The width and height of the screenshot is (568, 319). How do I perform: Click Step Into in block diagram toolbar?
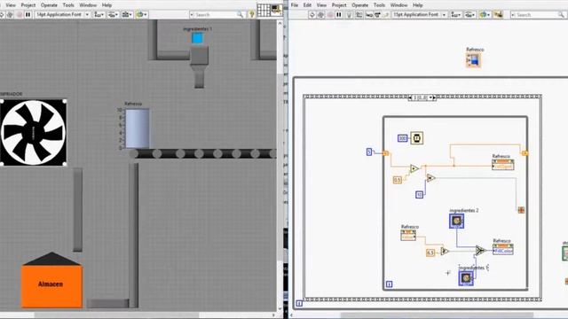tap(369, 15)
